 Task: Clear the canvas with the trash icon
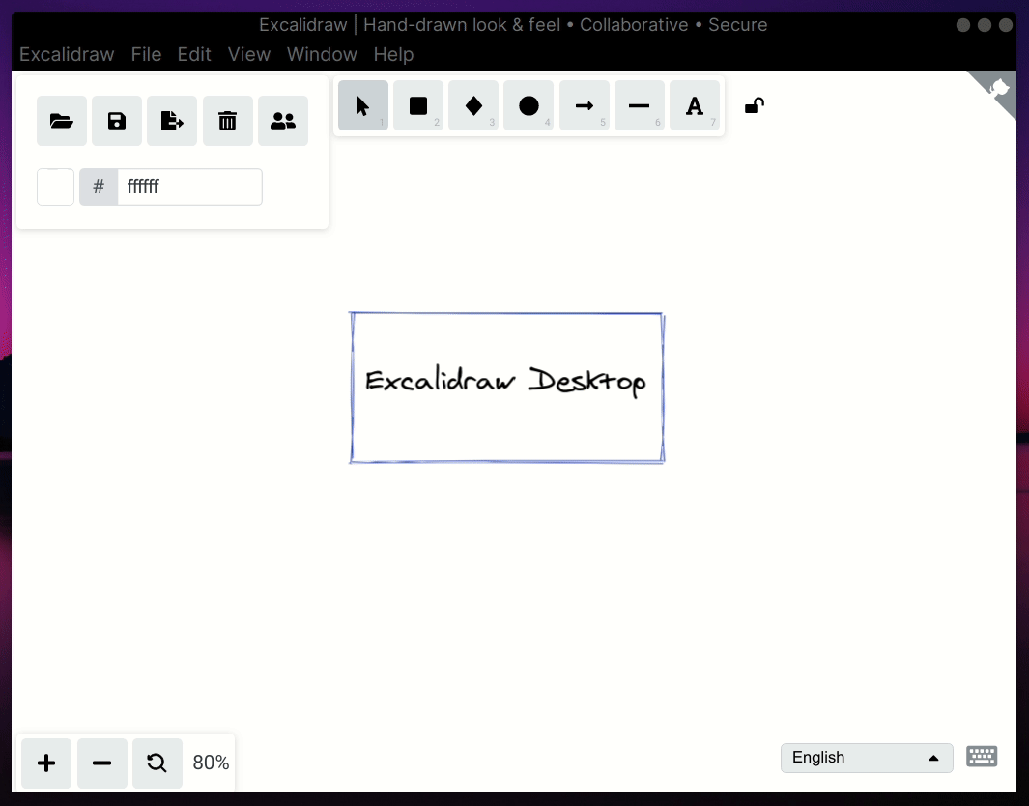pyautogui.click(x=228, y=120)
